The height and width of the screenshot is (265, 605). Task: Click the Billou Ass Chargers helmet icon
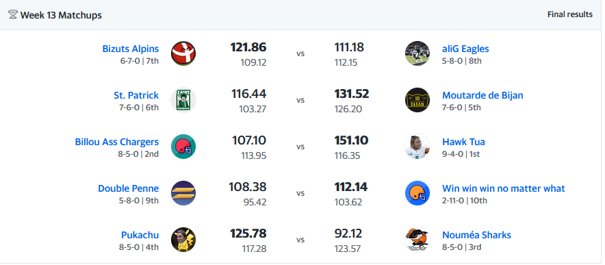[x=183, y=147]
